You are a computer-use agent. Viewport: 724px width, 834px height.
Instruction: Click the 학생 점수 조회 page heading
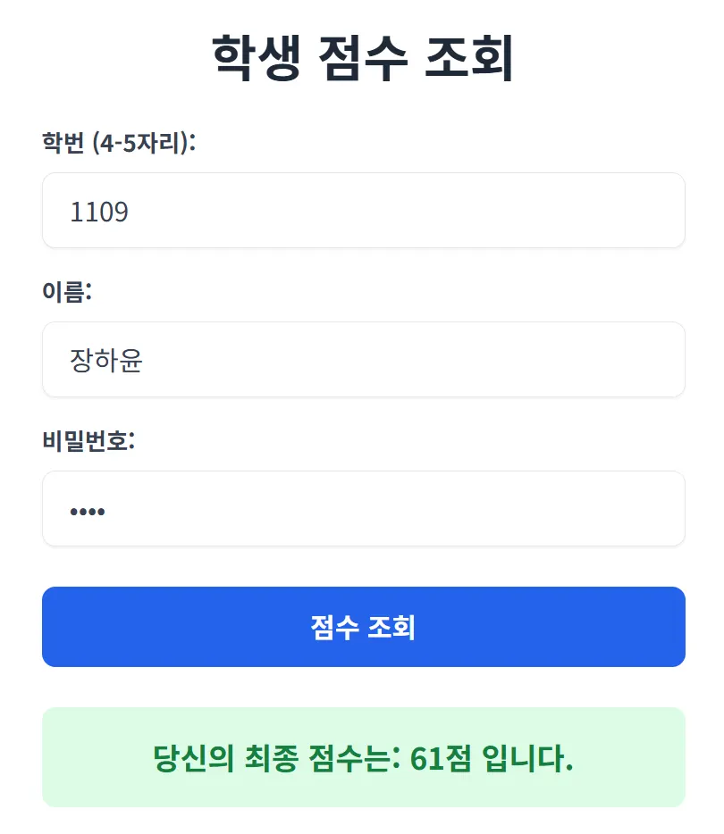(363, 57)
